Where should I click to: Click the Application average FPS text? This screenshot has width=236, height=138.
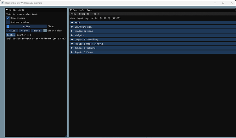tap(36, 39)
